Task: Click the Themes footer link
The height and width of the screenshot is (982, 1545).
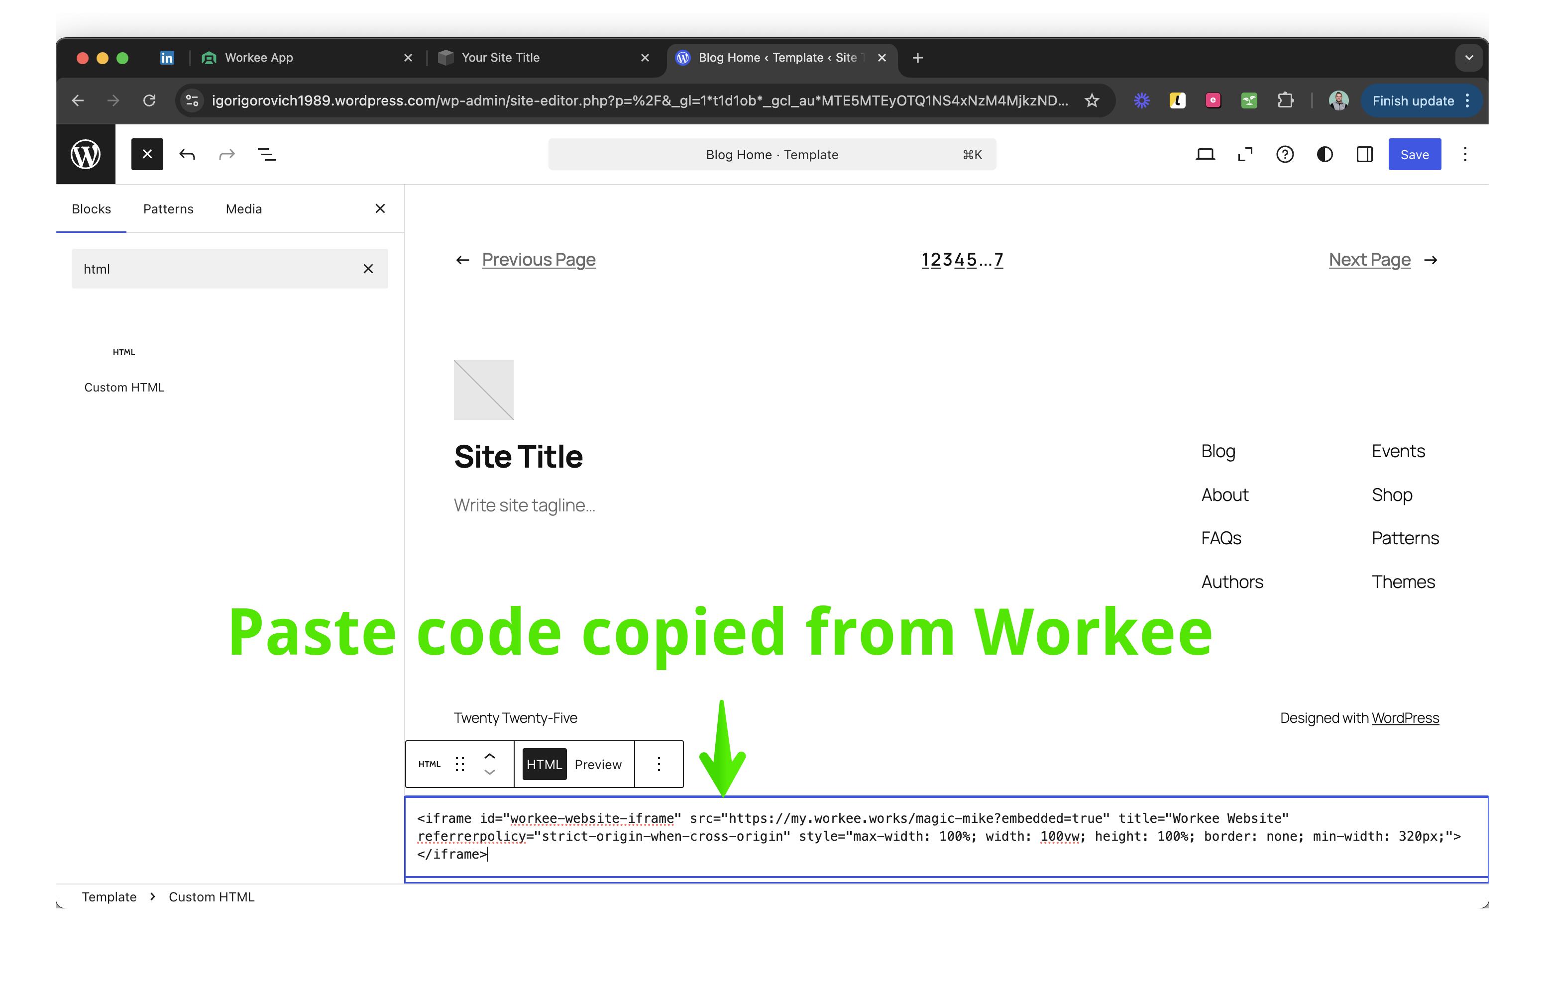Action: click(1403, 582)
